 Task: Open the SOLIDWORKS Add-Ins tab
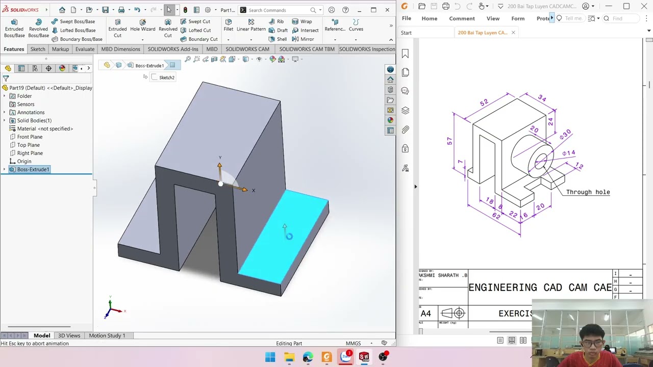(173, 49)
